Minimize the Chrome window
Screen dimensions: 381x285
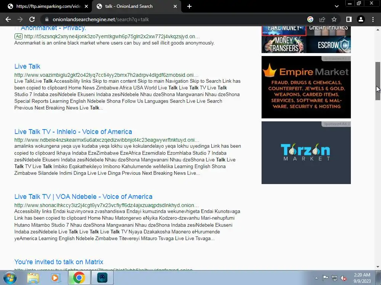point(350,3)
